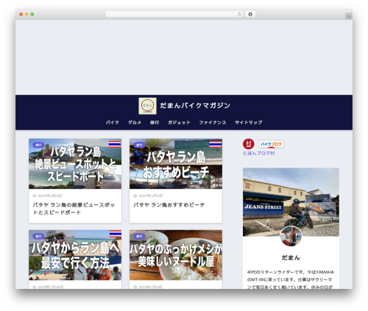The image size is (368, 311).
Task: Open パタヤからラン島へ最安で行く方法 thumbnail
Action: pos(75,255)
